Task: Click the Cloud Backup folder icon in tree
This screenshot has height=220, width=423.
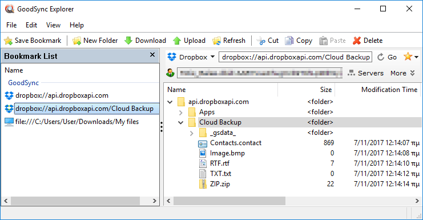Action: [192, 122]
